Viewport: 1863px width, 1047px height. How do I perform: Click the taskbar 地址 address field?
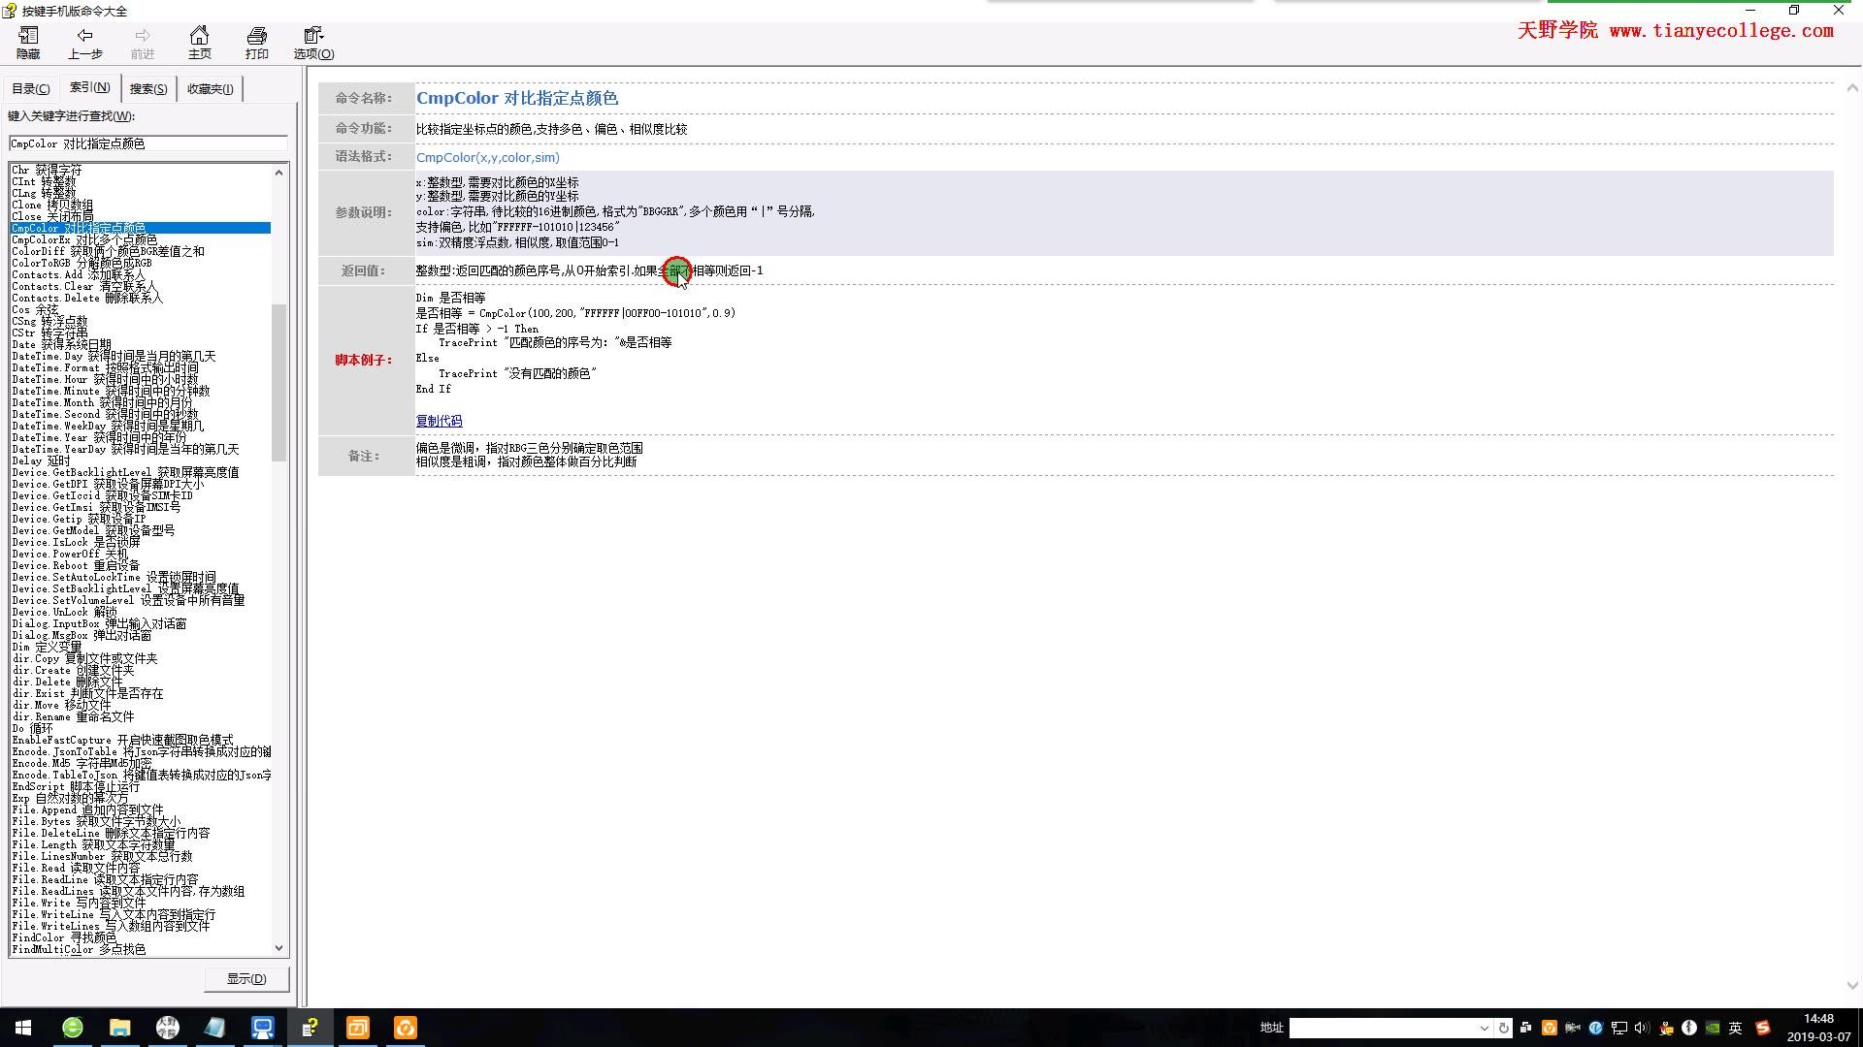pyautogui.click(x=1382, y=1028)
